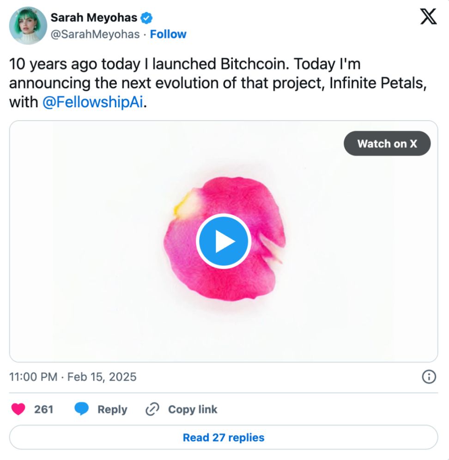
Task: Open the Sarah Meyohas display name
Action: point(94,18)
